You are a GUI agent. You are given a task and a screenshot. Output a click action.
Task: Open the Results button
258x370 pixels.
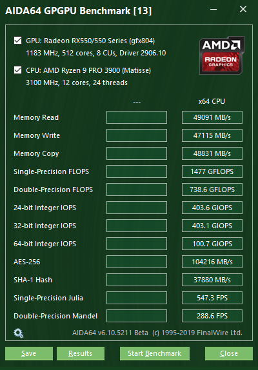tap(80, 353)
